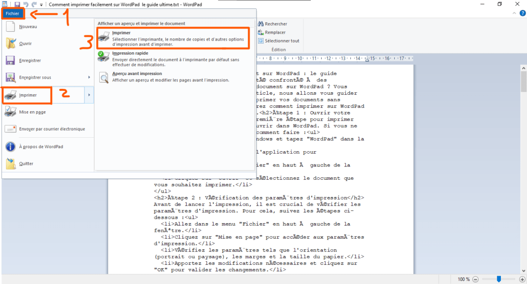Click the scrollbar up arrow
The image size is (527, 284).
[x=524, y=68]
